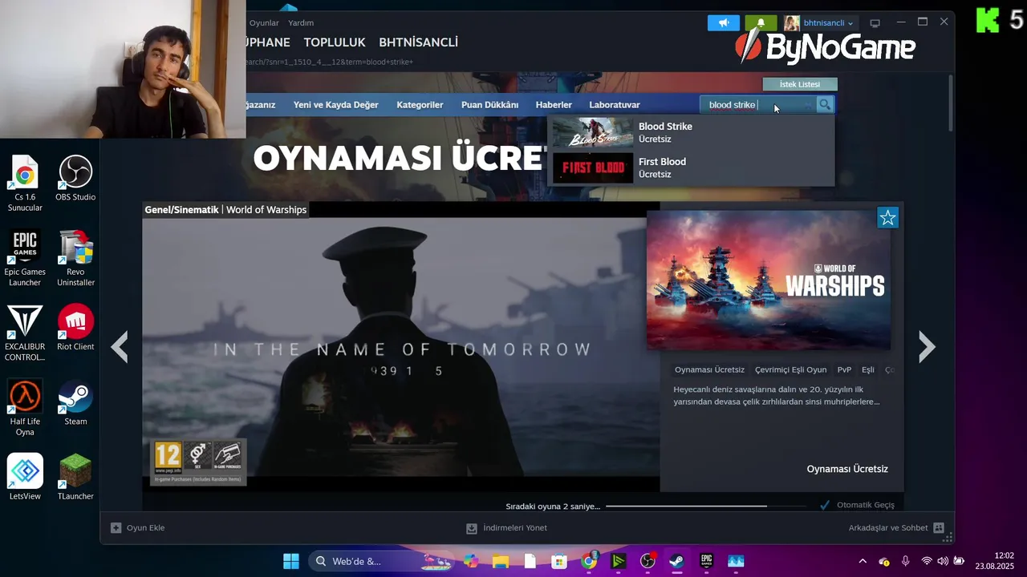Open Arkadaşlar ve Sohbet friends icon
Viewport: 1027px width, 577px height.
939,528
